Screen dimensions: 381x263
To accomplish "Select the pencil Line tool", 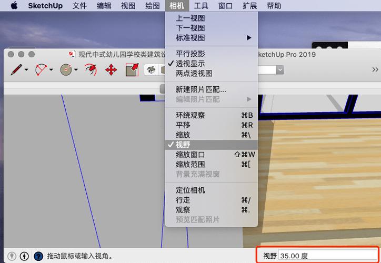I will (x=16, y=70).
